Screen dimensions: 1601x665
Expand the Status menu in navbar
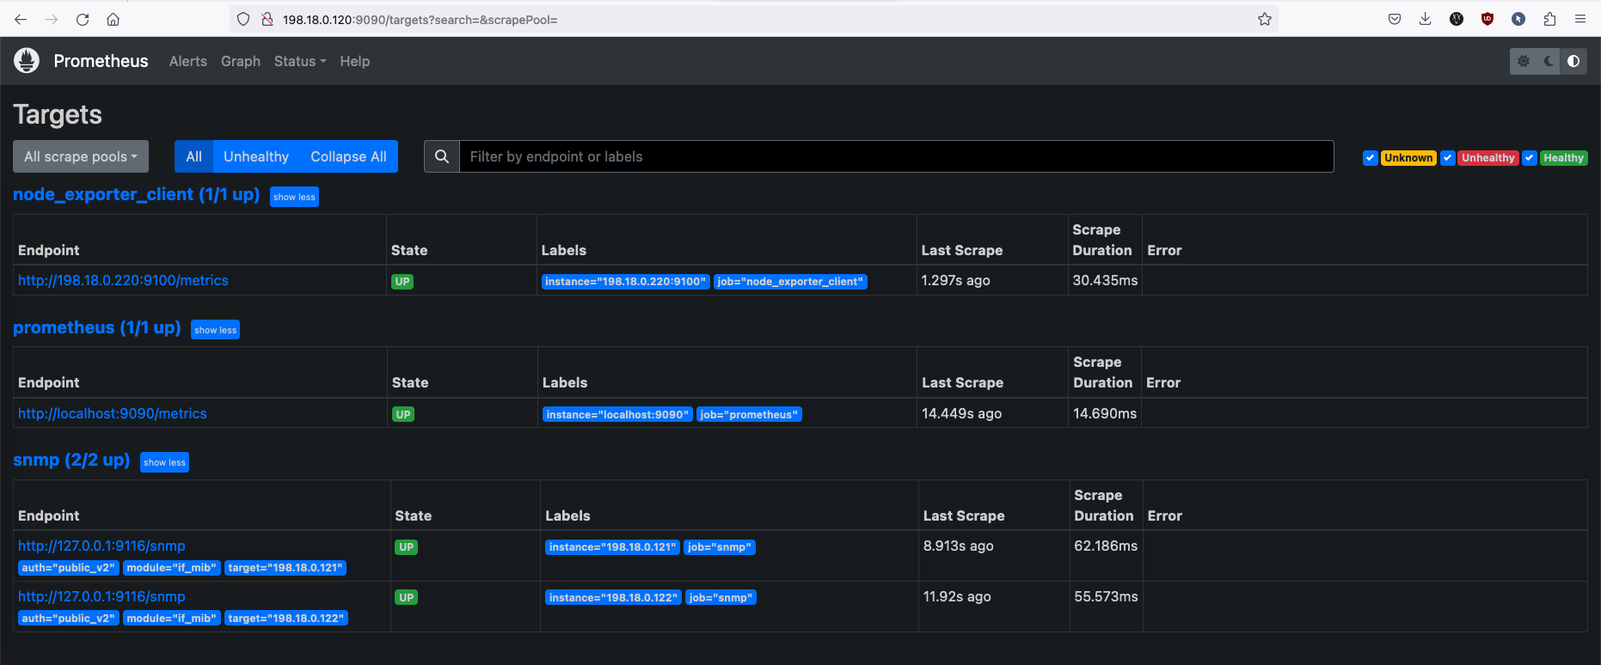[x=299, y=61]
